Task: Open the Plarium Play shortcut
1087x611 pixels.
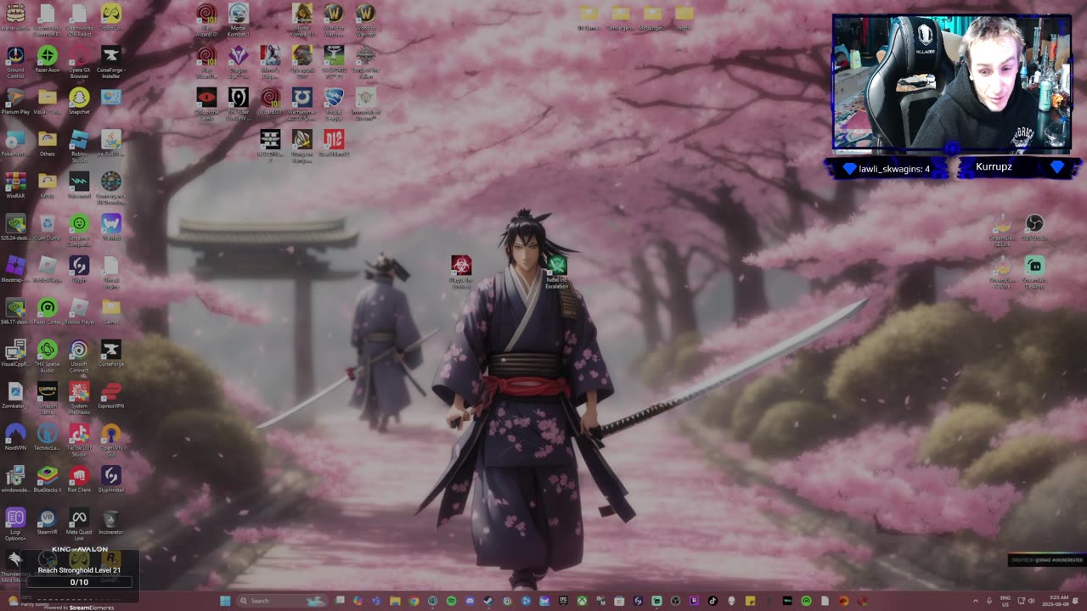Action: click(15, 102)
